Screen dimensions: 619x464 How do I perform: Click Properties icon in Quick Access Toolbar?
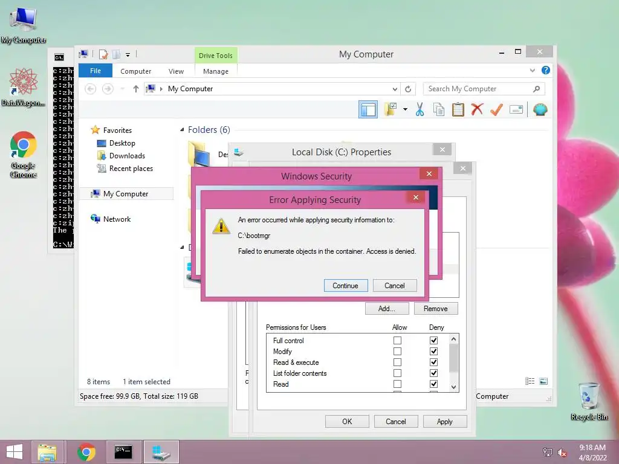click(103, 54)
